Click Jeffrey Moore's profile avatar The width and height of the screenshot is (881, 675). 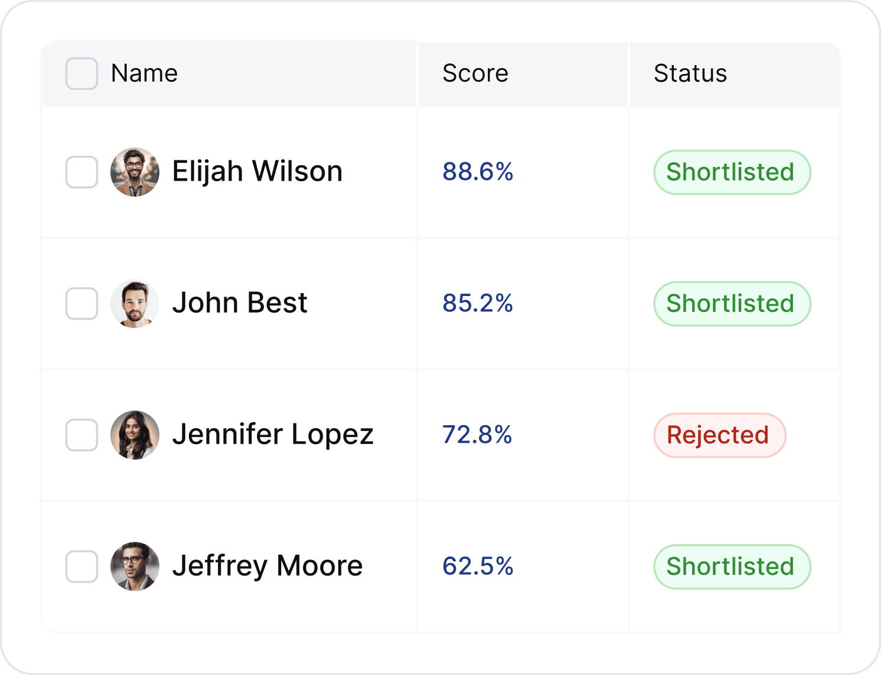click(x=135, y=566)
